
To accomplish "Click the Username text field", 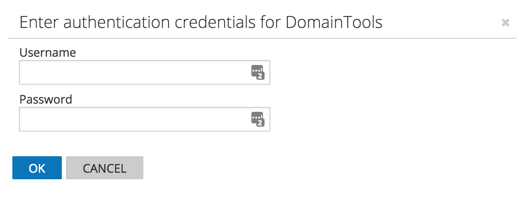I will click(x=134, y=72).
